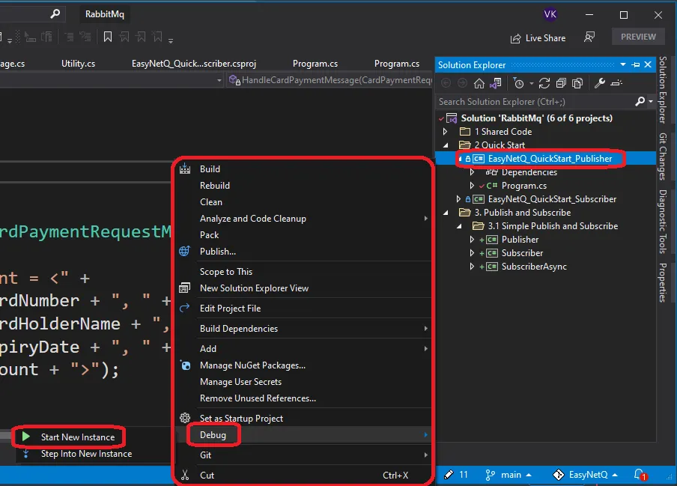The width and height of the screenshot is (677, 486).
Task: Click the bookmark icon in toolbar
Action: (x=108, y=37)
